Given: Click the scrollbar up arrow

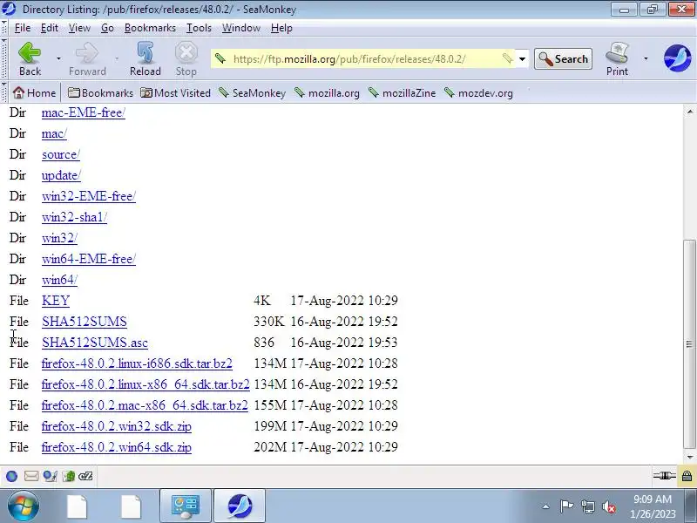Looking at the screenshot, I should [x=689, y=112].
